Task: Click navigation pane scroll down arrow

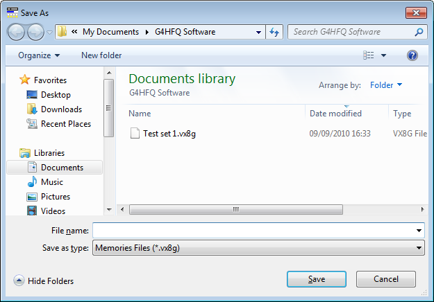Action: [x=109, y=210]
